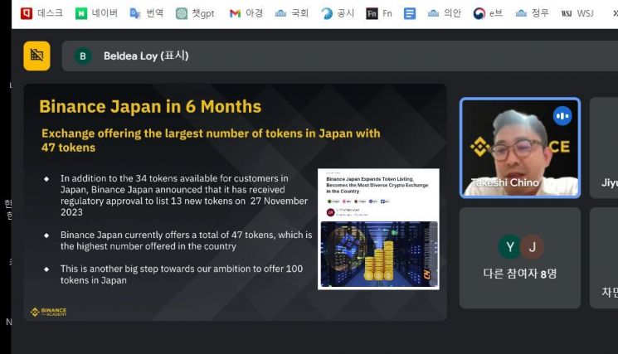
Task: Open the 국회 bookmark
Action: pyautogui.click(x=291, y=13)
